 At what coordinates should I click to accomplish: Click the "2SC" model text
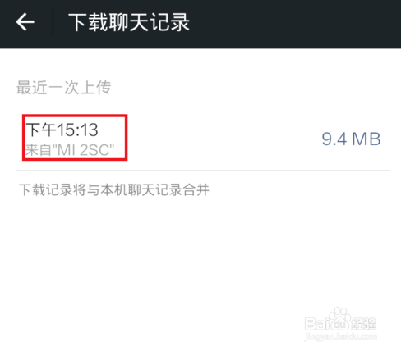pyautogui.click(x=95, y=150)
